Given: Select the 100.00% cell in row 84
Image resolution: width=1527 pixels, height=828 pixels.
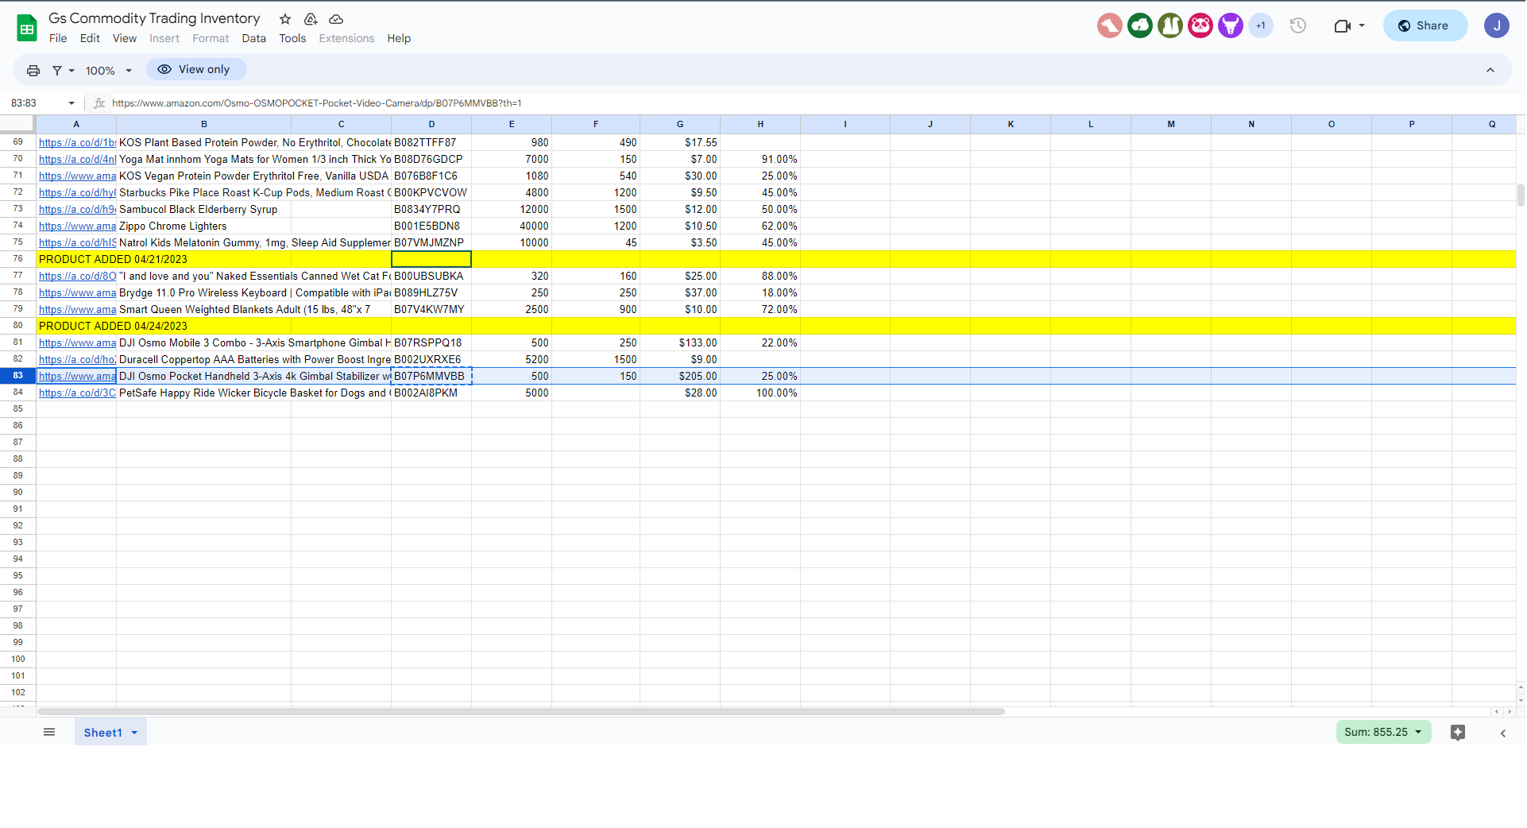Looking at the screenshot, I should pos(760,393).
